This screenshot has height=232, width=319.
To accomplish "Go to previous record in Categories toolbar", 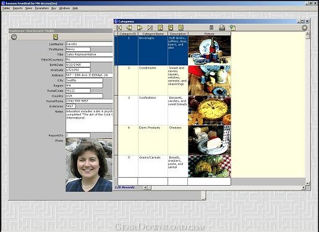I will click(129, 28).
